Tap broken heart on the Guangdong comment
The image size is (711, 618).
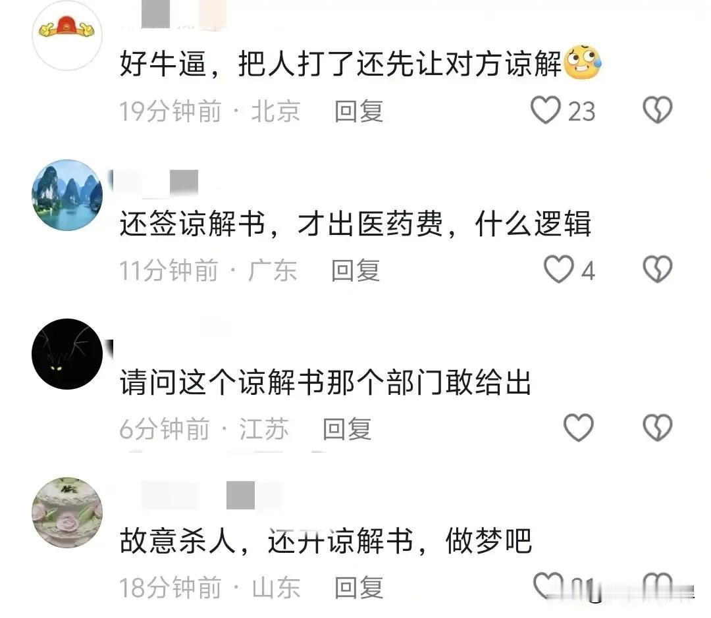658,269
